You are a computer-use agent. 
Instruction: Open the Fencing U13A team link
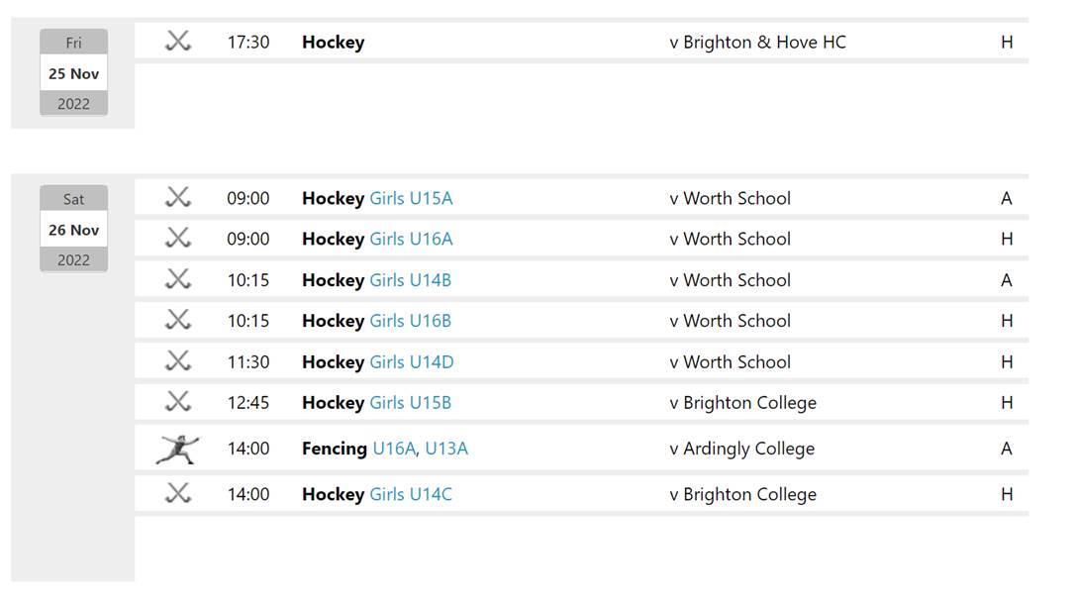pos(446,449)
